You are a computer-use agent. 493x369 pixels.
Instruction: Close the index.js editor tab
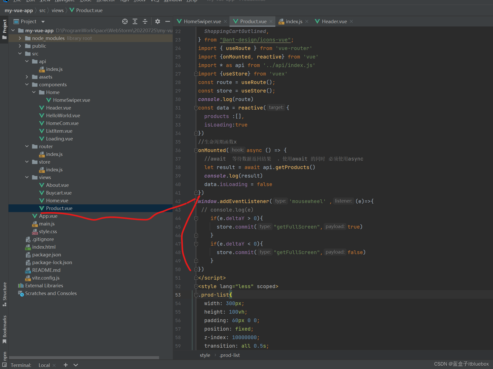click(307, 21)
